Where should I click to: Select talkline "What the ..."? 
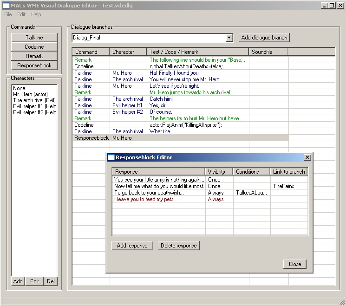tap(181, 131)
